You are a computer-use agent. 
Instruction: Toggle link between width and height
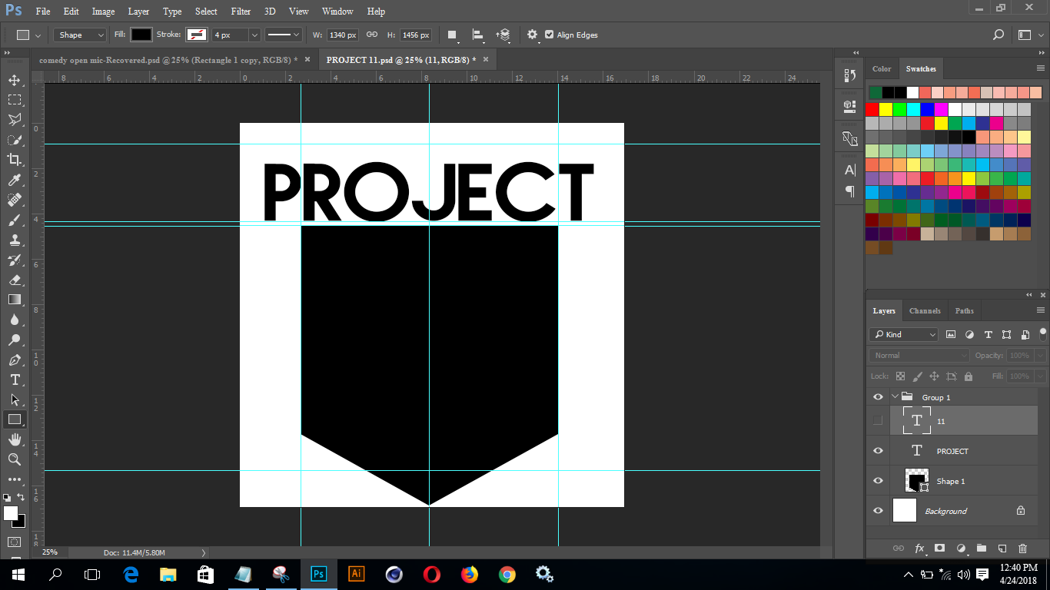(x=372, y=35)
